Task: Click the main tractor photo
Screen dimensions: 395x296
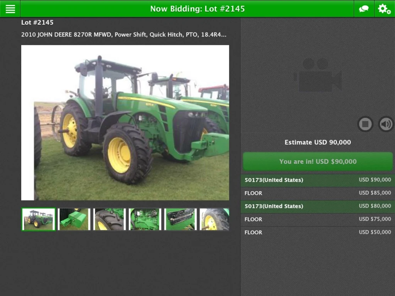Action: pos(125,123)
